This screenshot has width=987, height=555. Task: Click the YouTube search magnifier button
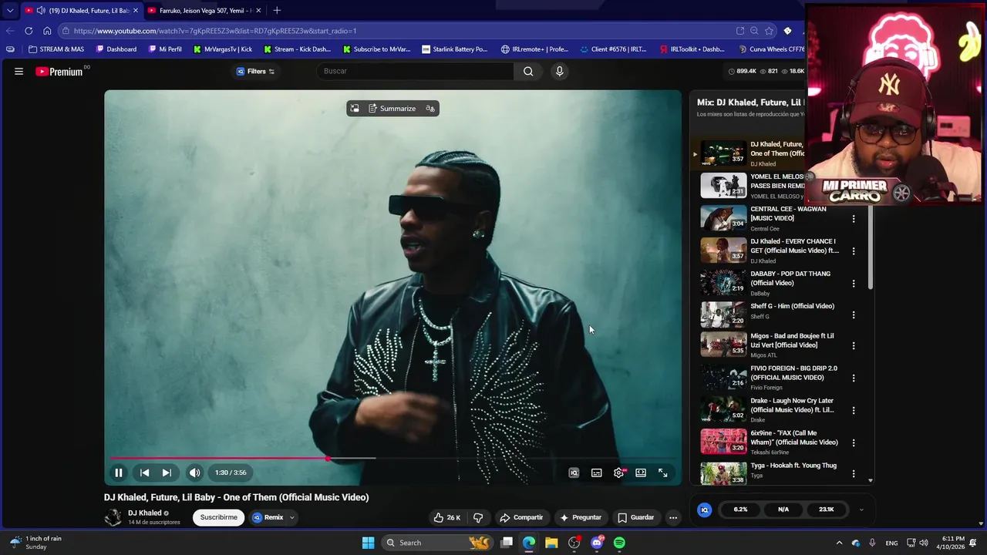(528, 71)
